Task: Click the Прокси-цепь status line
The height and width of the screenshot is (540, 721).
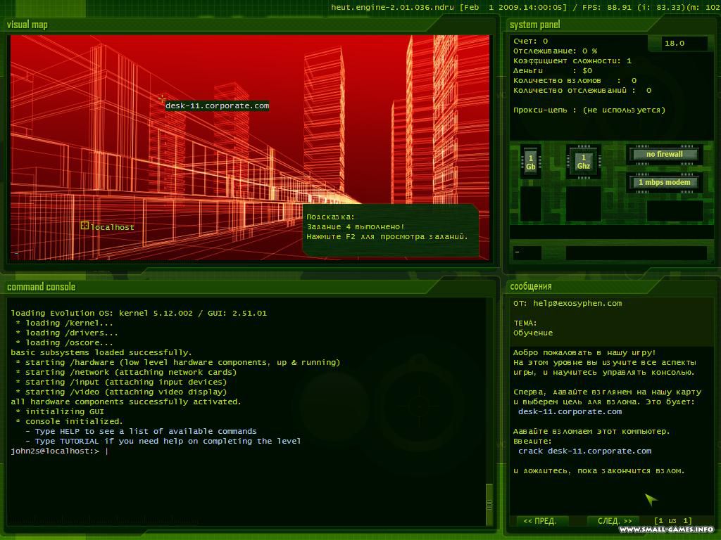Action: (589, 110)
